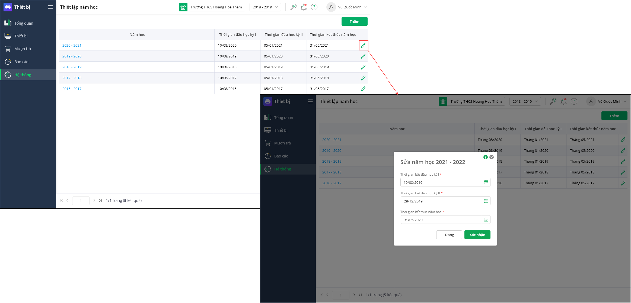Open calendar picker for học kỳ I date
The height and width of the screenshot is (303, 631).
(x=486, y=182)
